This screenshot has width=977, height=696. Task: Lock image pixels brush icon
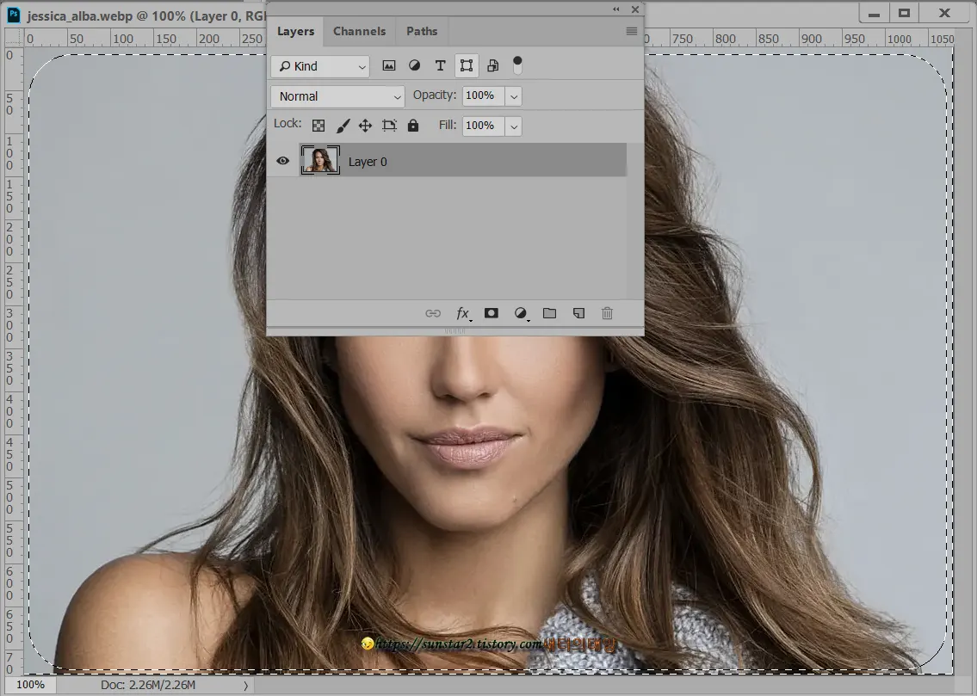(343, 126)
